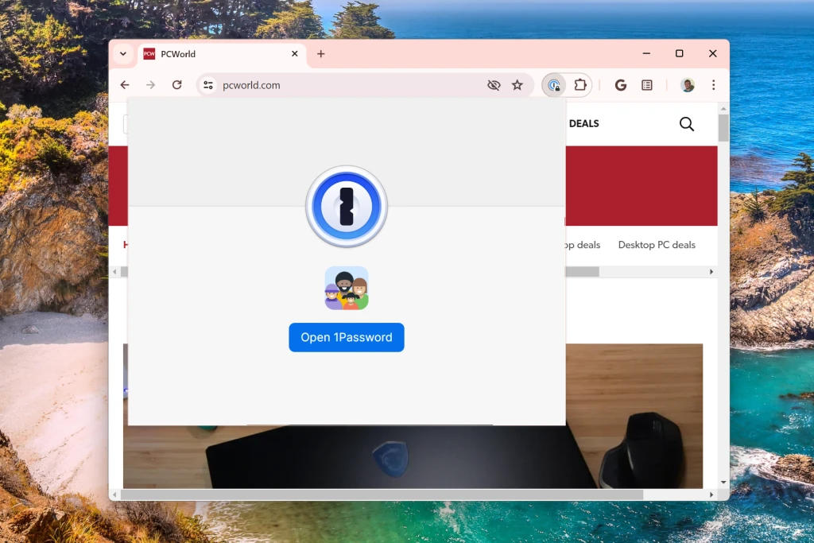Open the Chrome profile avatar menu
The width and height of the screenshot is (814, 543).
pyautogui.click(x=688, y=85)
